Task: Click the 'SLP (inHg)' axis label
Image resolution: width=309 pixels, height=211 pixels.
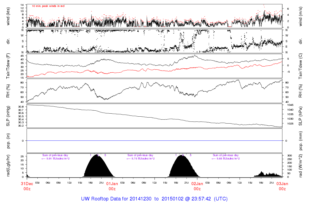Action: point(9,116)
